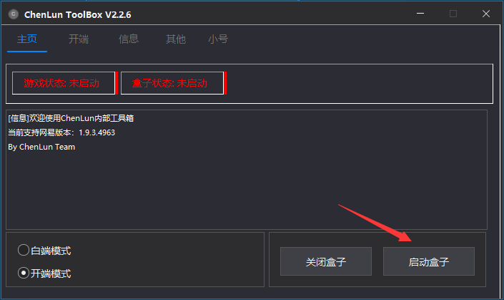Screen dimensions: 504x300
Task: Click the 游戏状态: 未启动 status box
Action: pos(65,83)
